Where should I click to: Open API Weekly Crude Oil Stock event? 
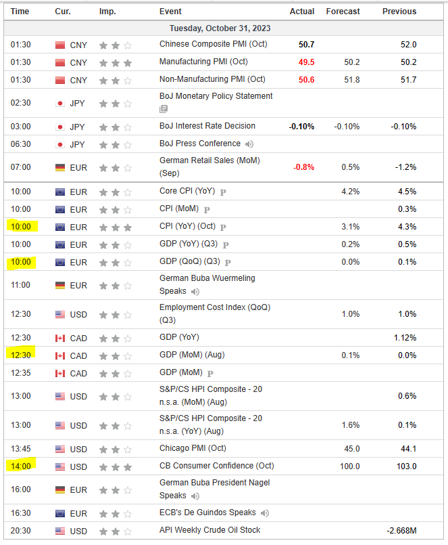(209, 530)
